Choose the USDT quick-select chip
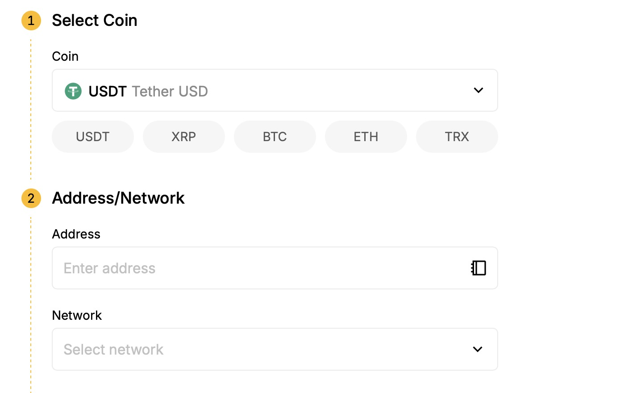 tap(93, 137)
